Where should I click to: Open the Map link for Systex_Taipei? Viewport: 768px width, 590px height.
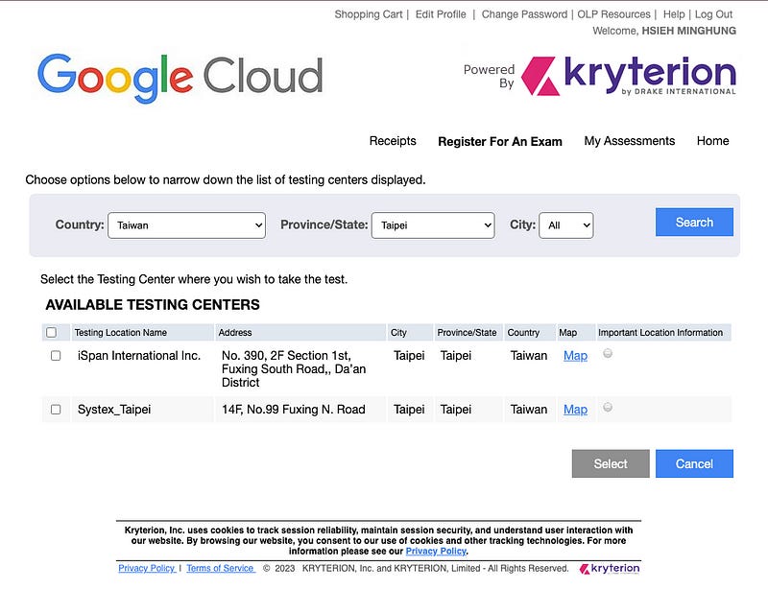click(x=575, y=409)
